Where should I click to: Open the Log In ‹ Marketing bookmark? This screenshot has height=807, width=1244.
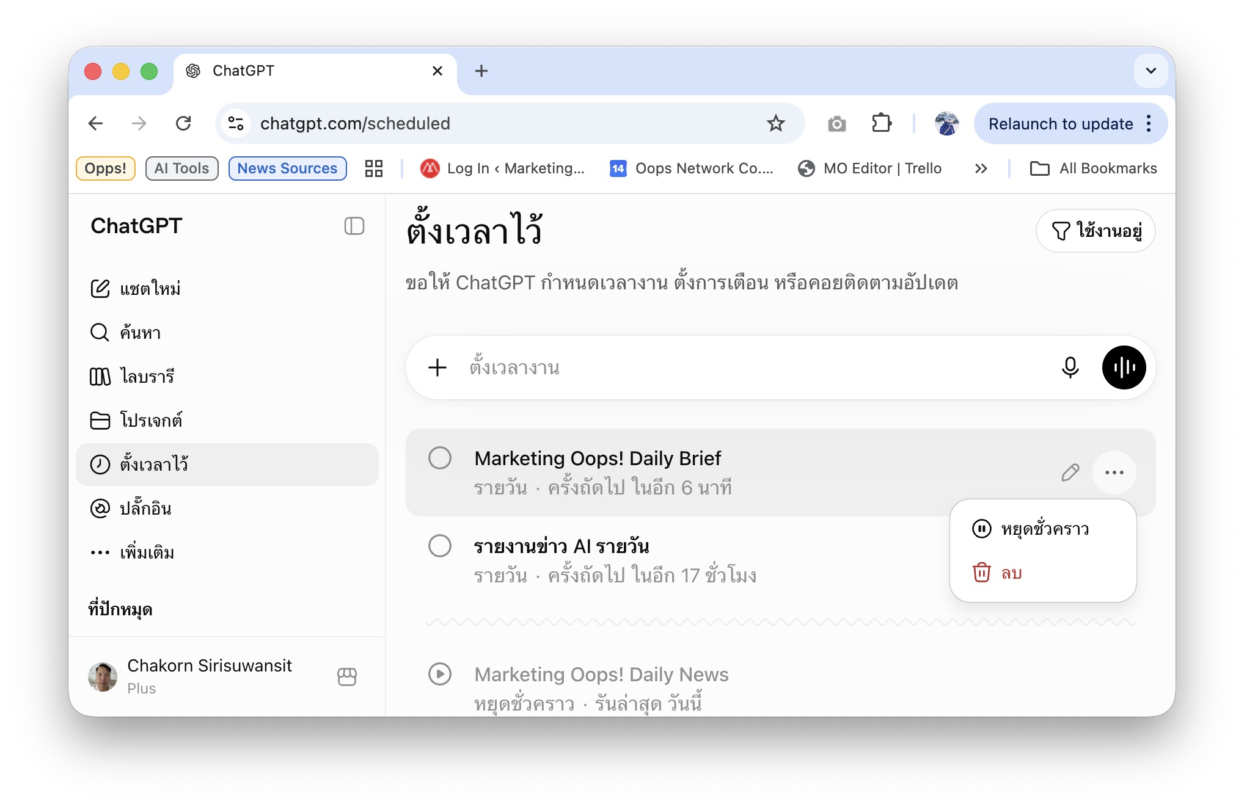pyautogui.click(x=502, y=168)
